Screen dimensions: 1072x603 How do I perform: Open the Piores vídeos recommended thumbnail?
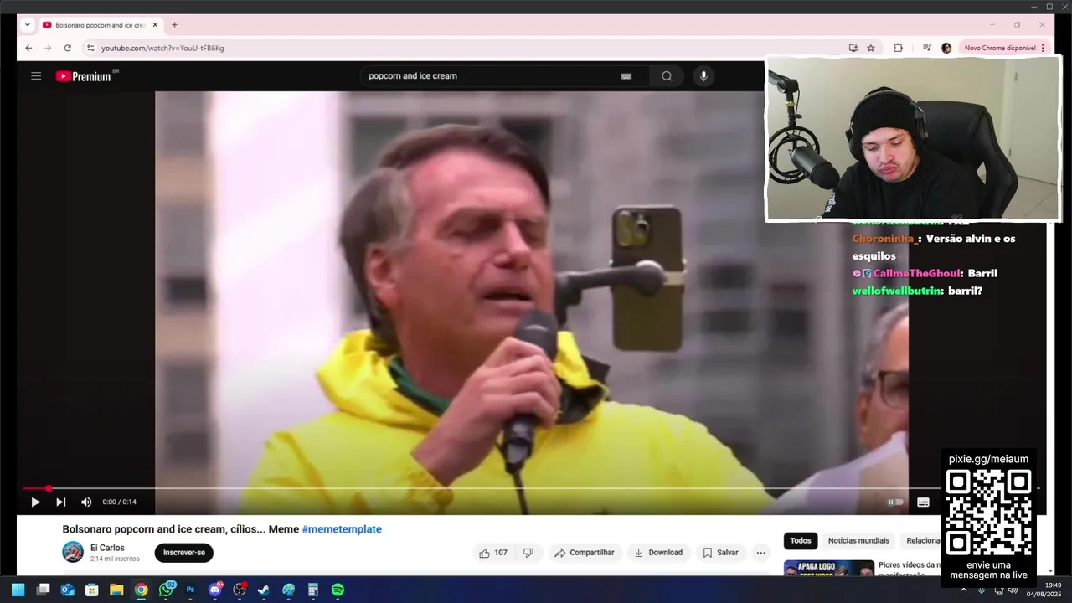coord(829,568)
